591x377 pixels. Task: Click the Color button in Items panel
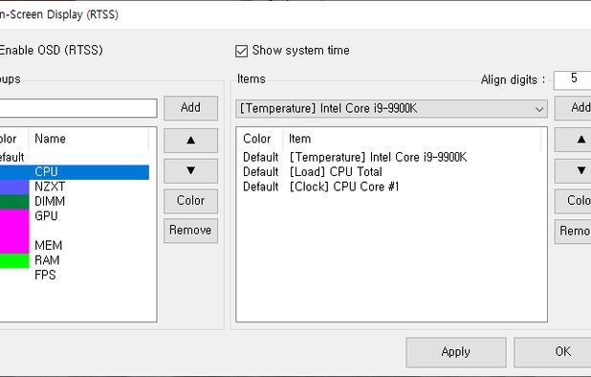[573, 201]
